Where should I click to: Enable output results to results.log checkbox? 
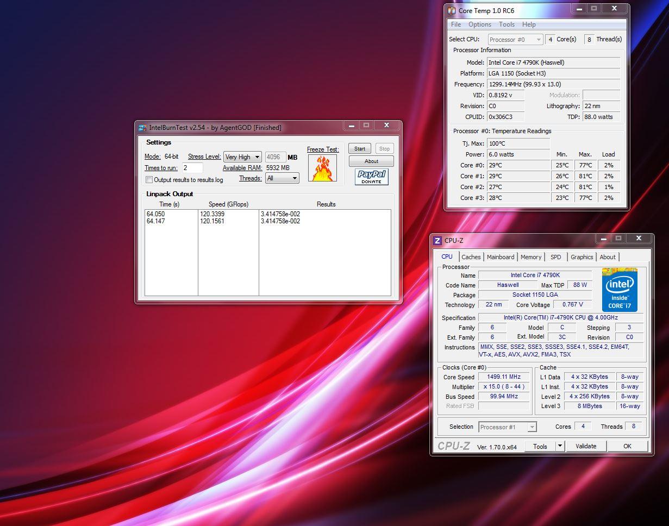point(149,180)
